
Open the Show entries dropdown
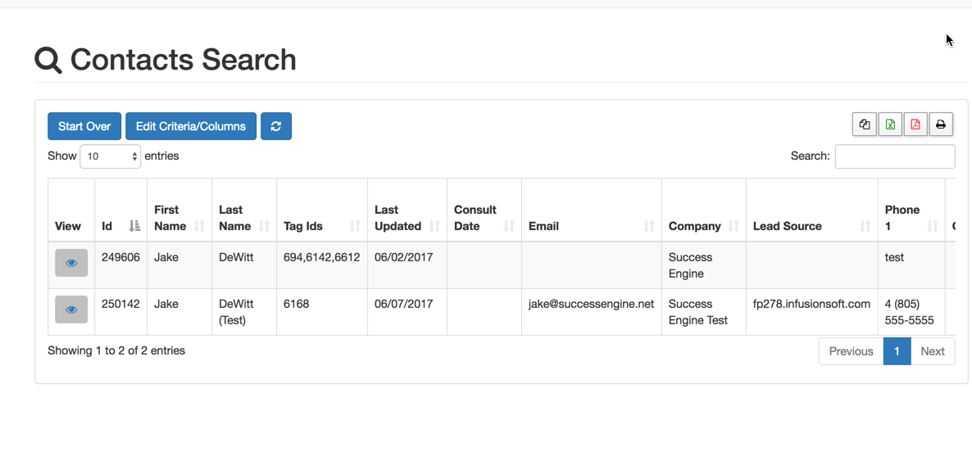tap(110, 156)
